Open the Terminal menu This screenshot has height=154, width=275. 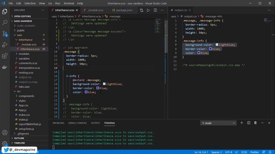69,3
